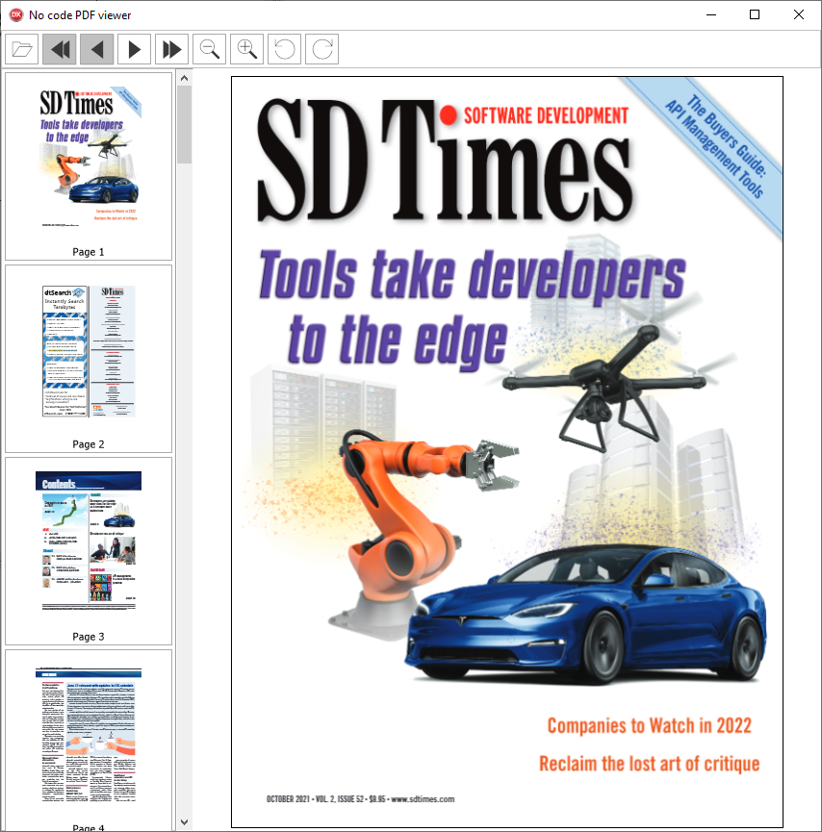Screen dimensions: 822x832
Task: Jump to last page button
Action: coord(172,49)
